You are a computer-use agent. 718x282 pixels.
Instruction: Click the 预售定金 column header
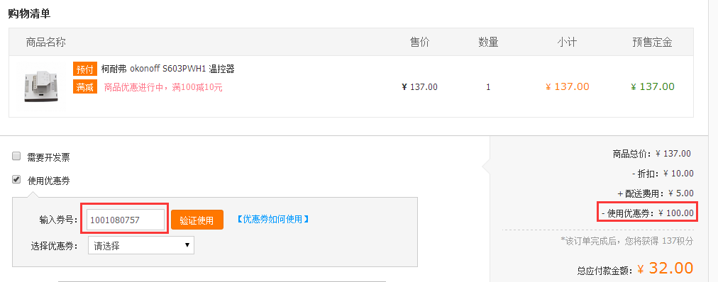point(652,43)
